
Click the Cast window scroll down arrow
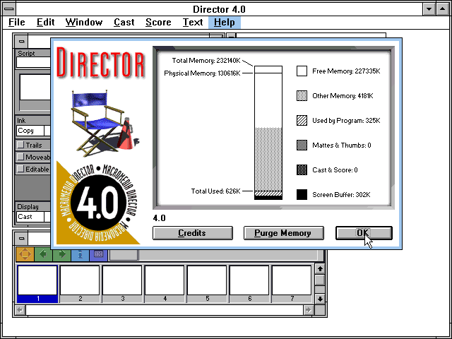(320, 299)
